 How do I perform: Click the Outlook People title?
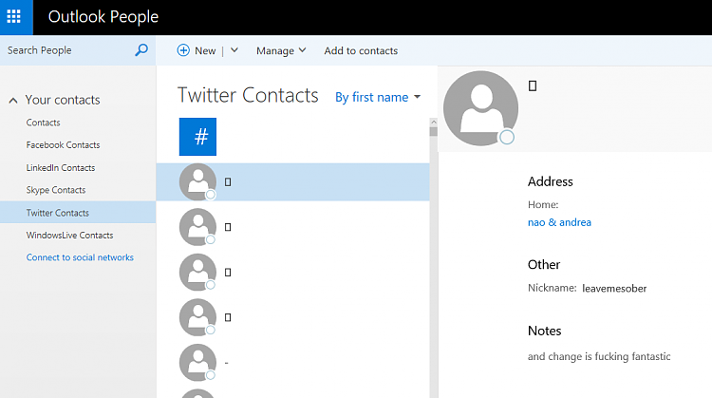[x=103, y=17]
